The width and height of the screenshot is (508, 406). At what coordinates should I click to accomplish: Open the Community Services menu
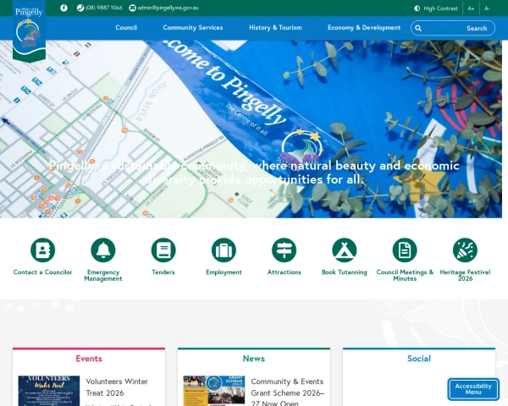pos(193,28)
